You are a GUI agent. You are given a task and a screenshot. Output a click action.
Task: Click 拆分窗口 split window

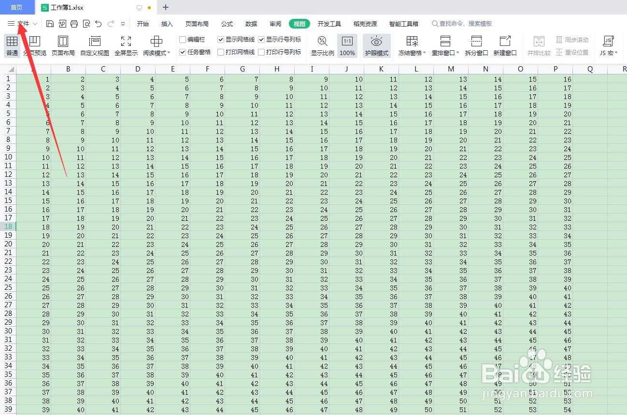click(x=476, y=46)
